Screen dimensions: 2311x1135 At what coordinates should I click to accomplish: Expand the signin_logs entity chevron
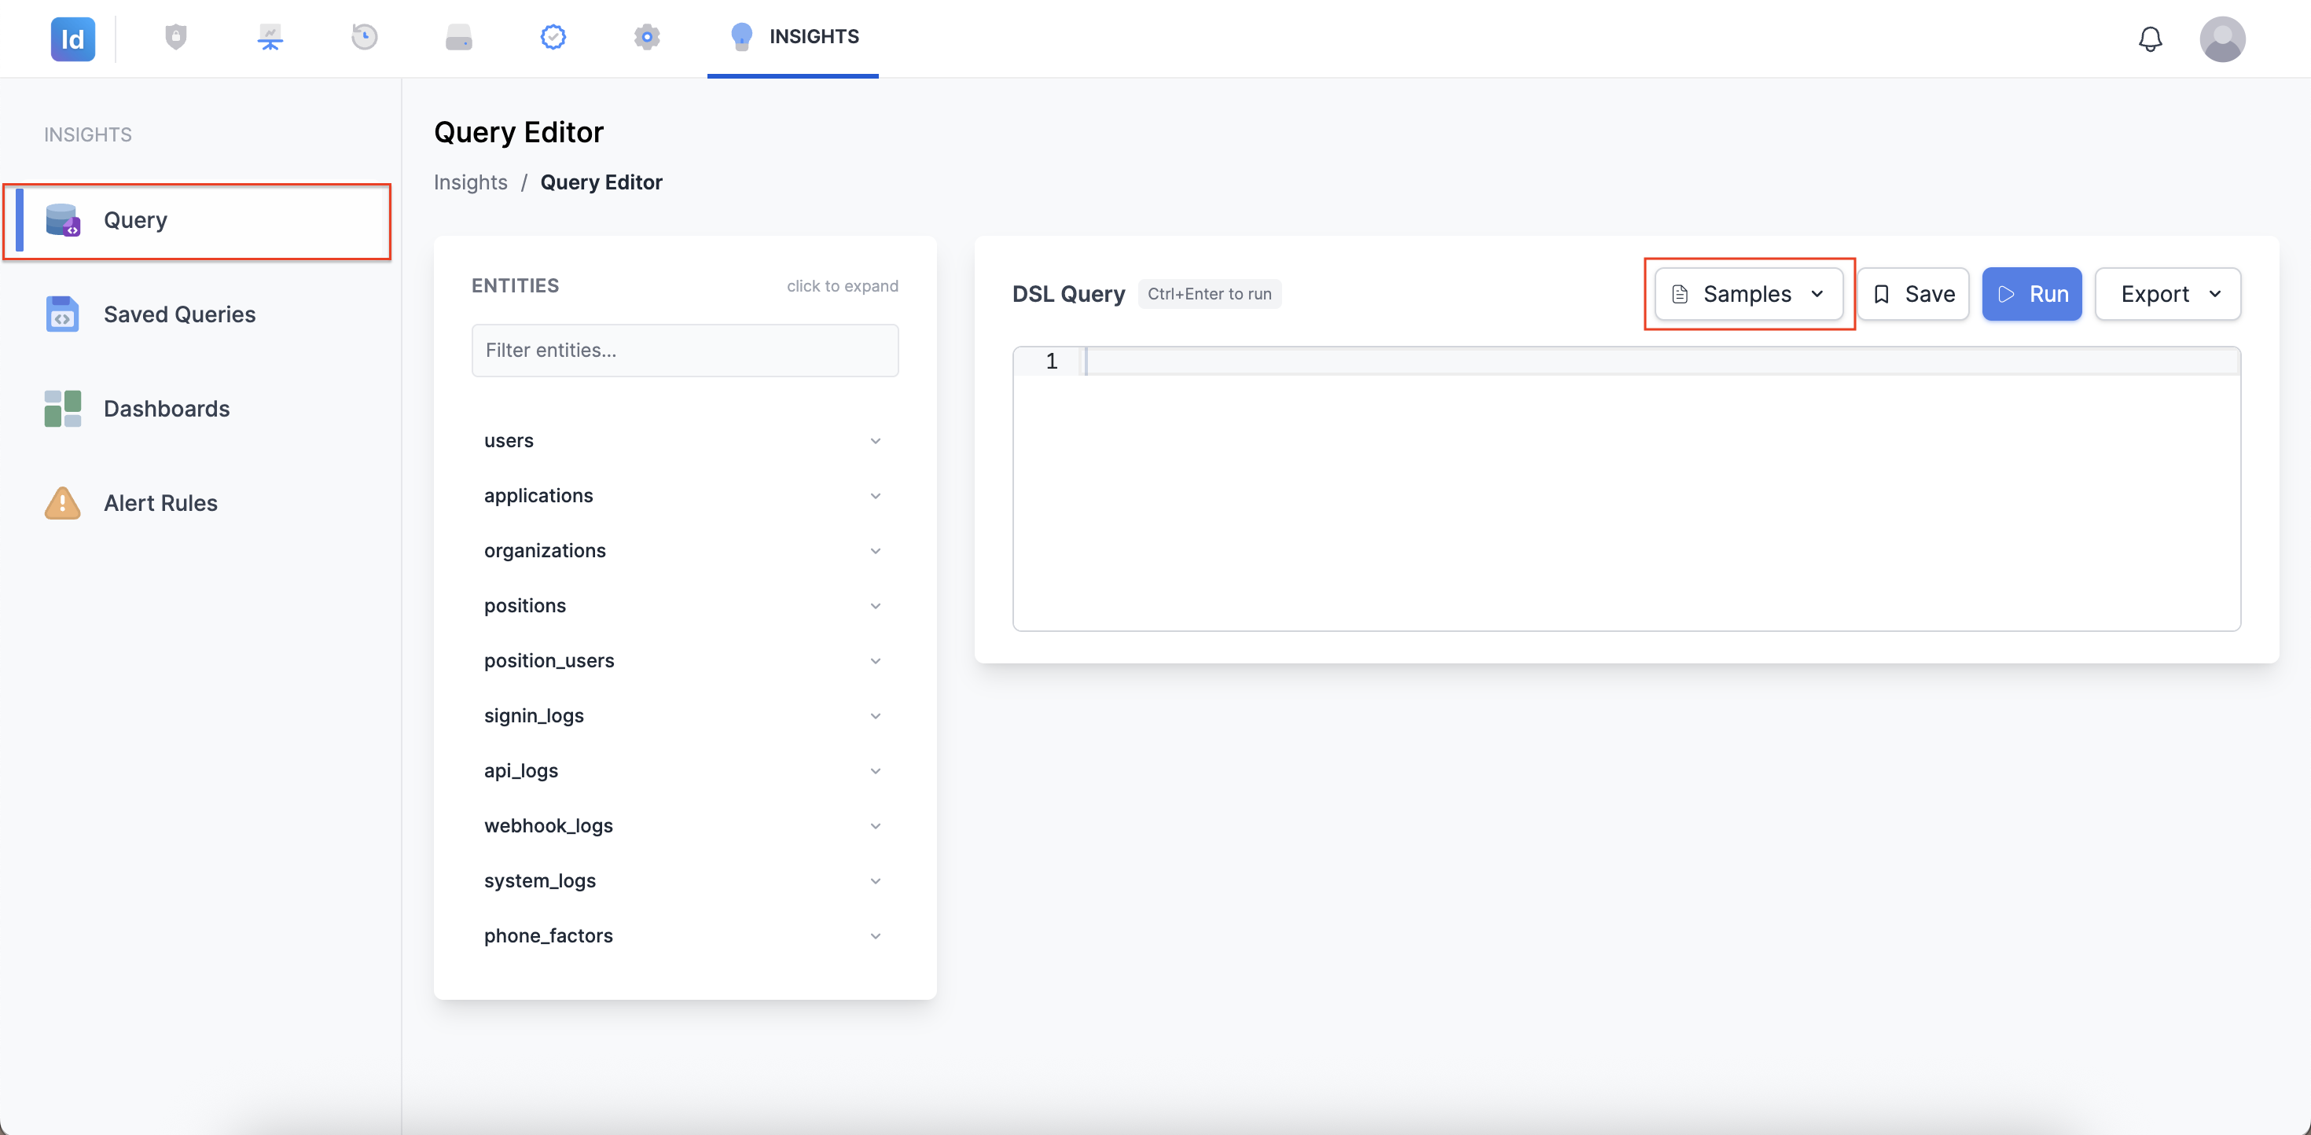pyautogui.click(x=875, y=716)
